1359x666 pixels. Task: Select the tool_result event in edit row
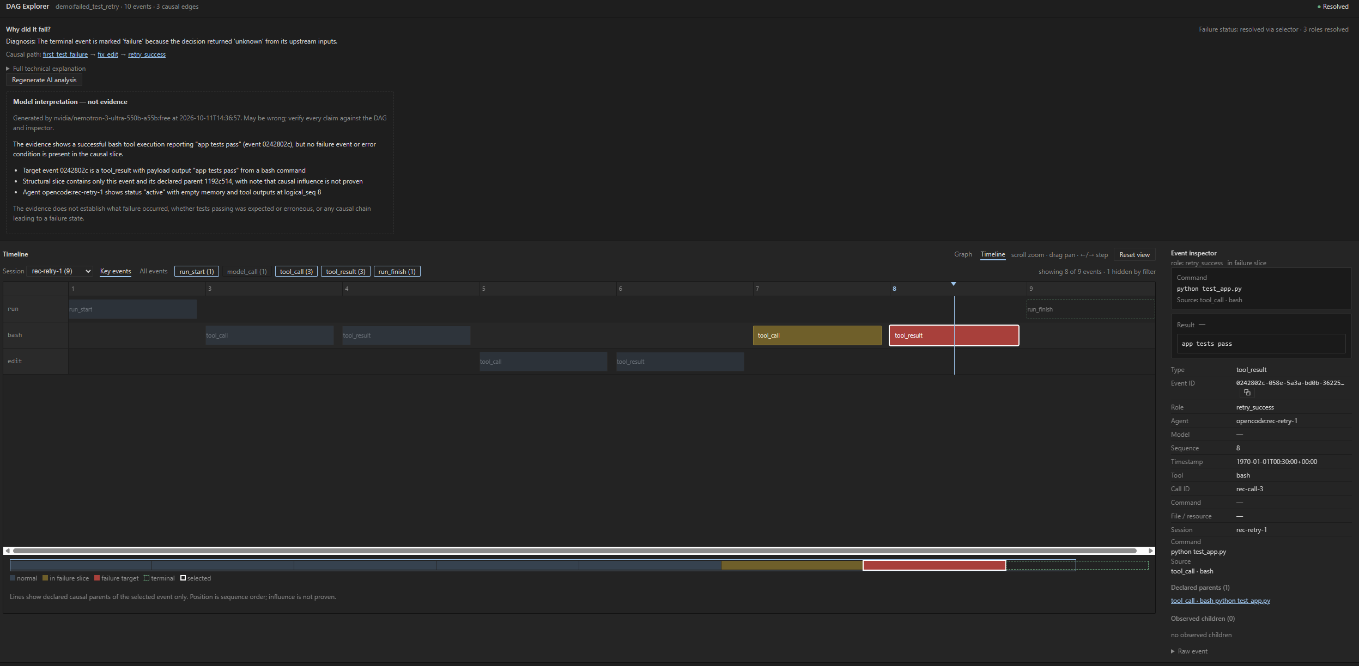pyautogui.click(x=680, y=362)
